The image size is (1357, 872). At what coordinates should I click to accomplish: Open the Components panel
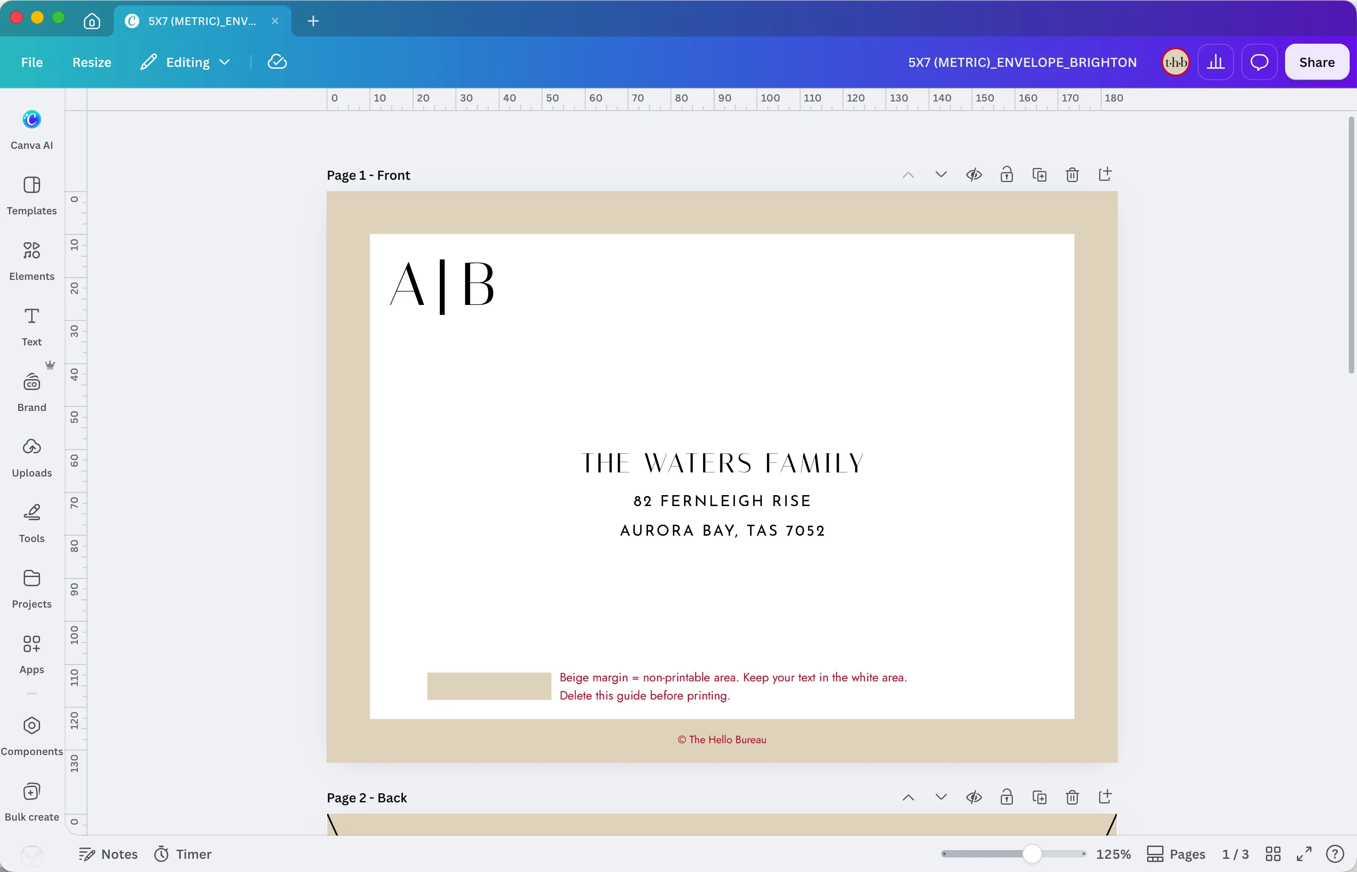[32, 736]
